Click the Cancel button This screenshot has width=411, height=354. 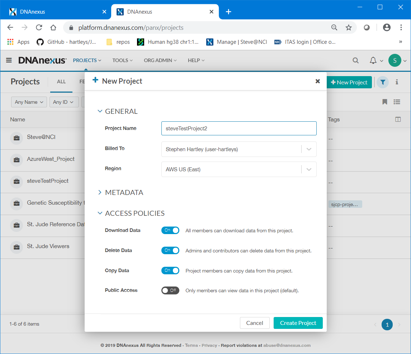[255, 323]
